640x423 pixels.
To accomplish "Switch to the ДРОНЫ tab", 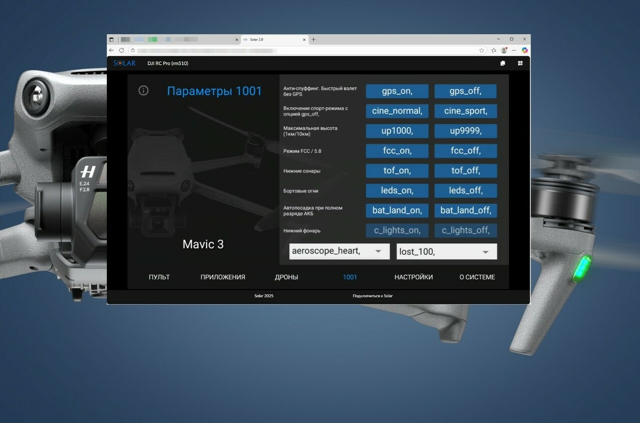I will [286, 277].
